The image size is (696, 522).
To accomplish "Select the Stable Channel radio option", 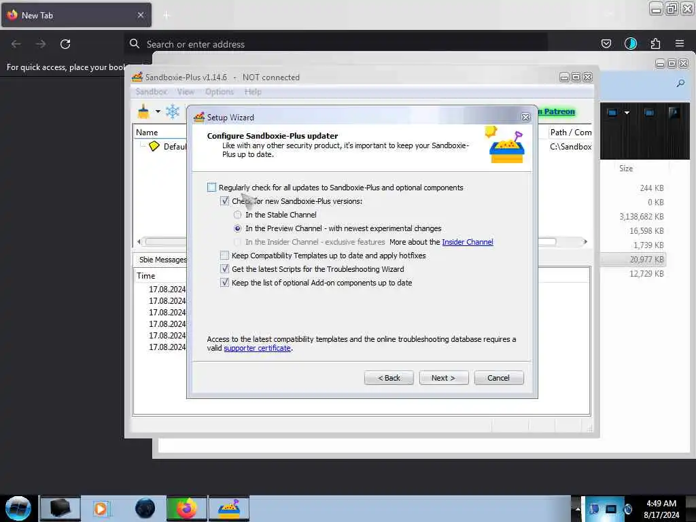I will pyautogui.click(x=237, y=215).
